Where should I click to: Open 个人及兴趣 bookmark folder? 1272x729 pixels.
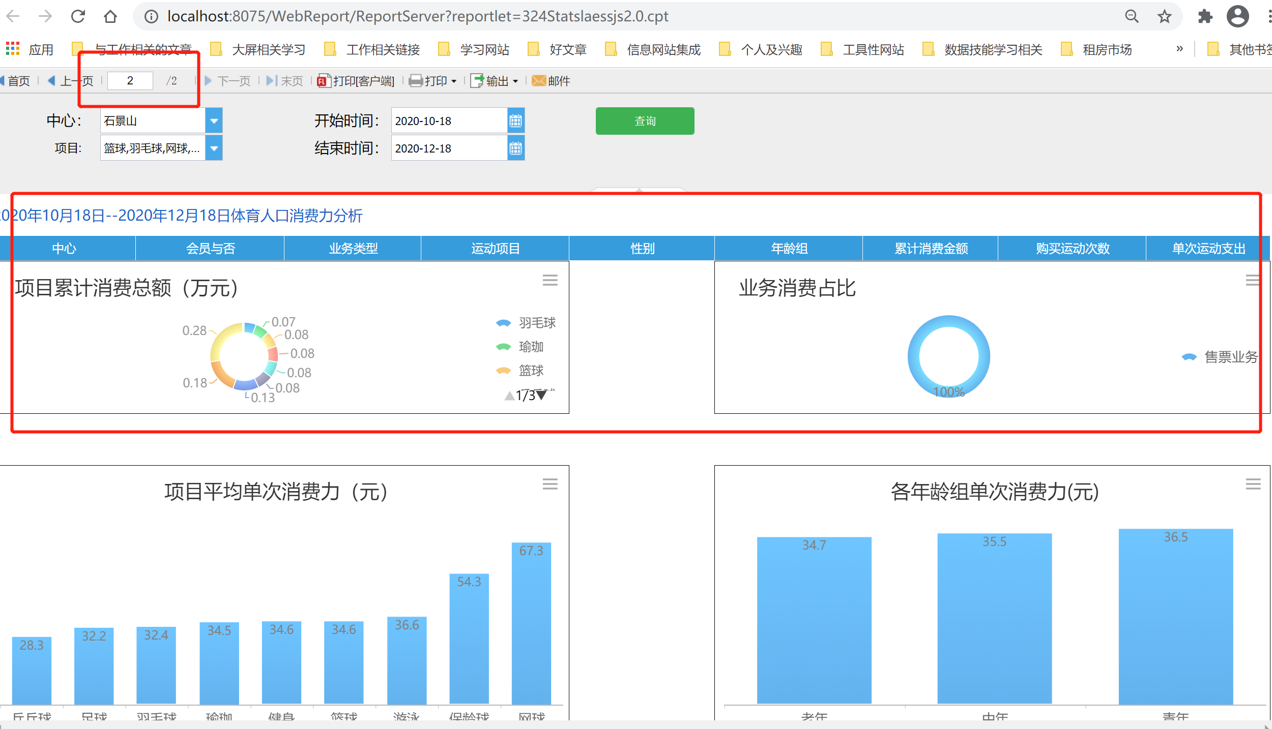tap(761, 49)
